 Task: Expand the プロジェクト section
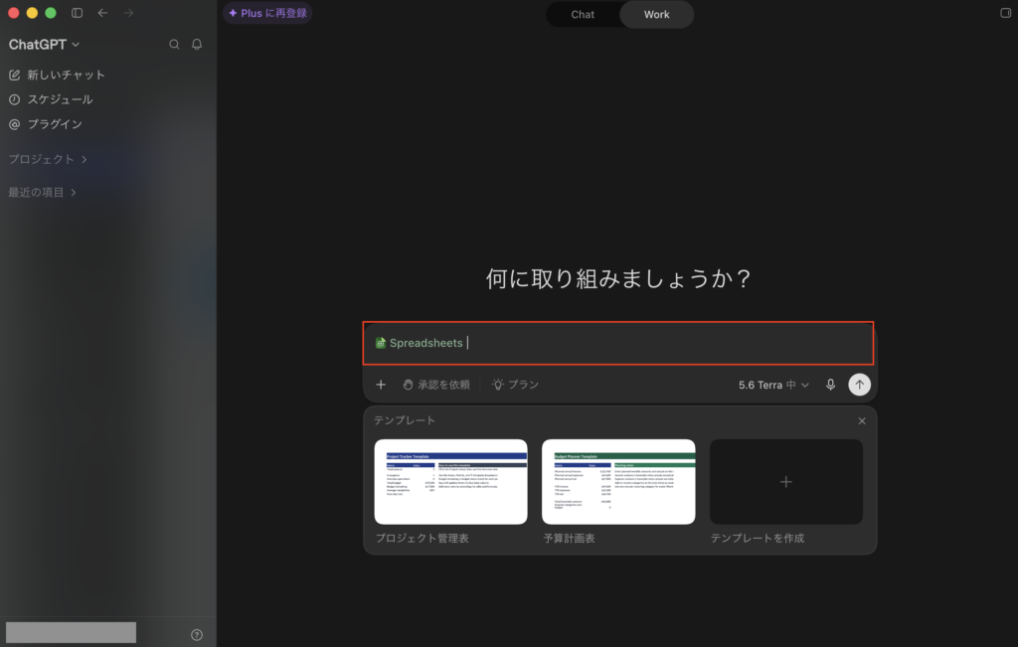48,159
